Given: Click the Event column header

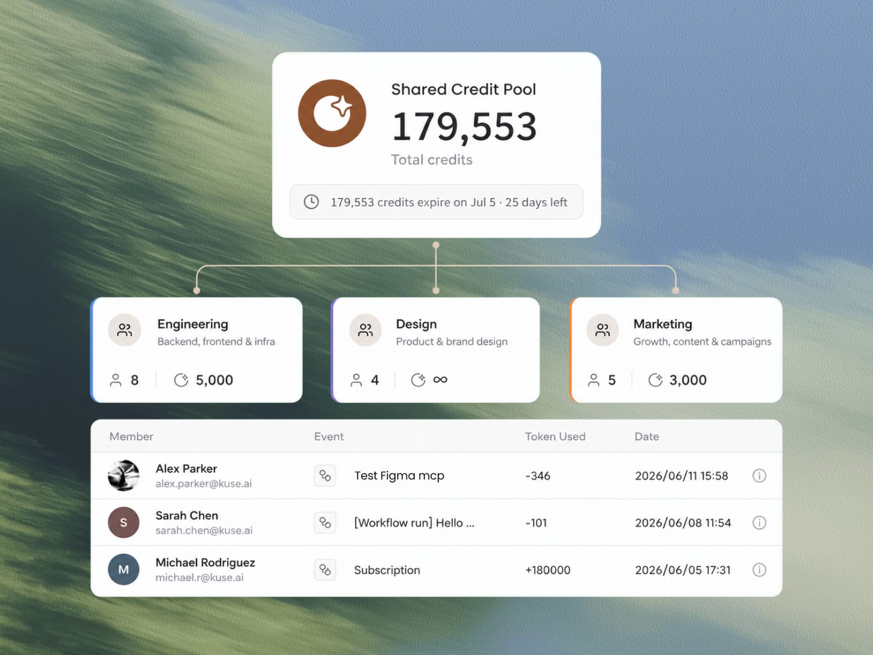Looking at the screenshot, I should (x=329, y=436).
